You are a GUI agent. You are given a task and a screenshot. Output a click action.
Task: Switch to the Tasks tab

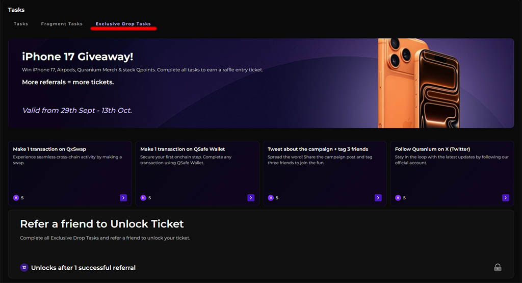[21, 24]
